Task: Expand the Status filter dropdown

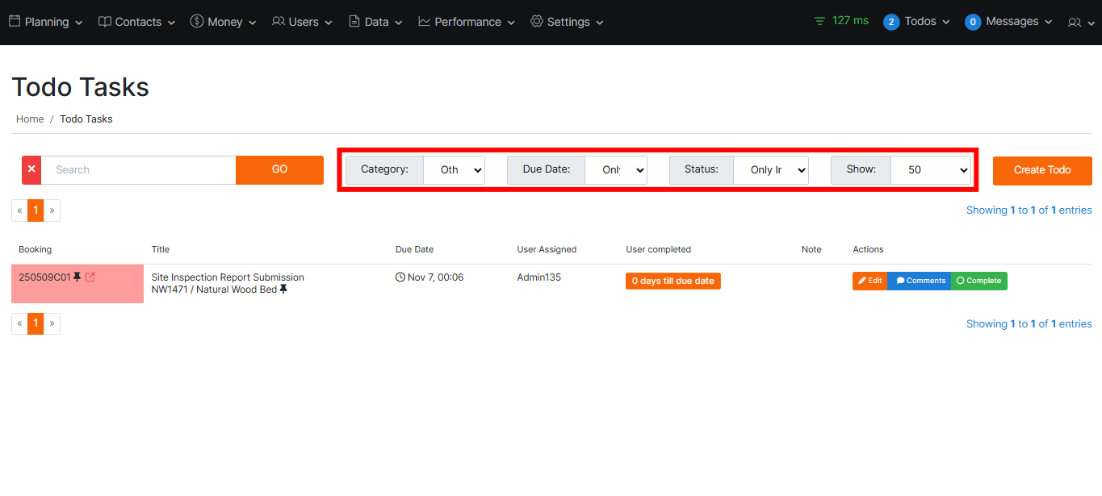Action: (x=770, y=170)
